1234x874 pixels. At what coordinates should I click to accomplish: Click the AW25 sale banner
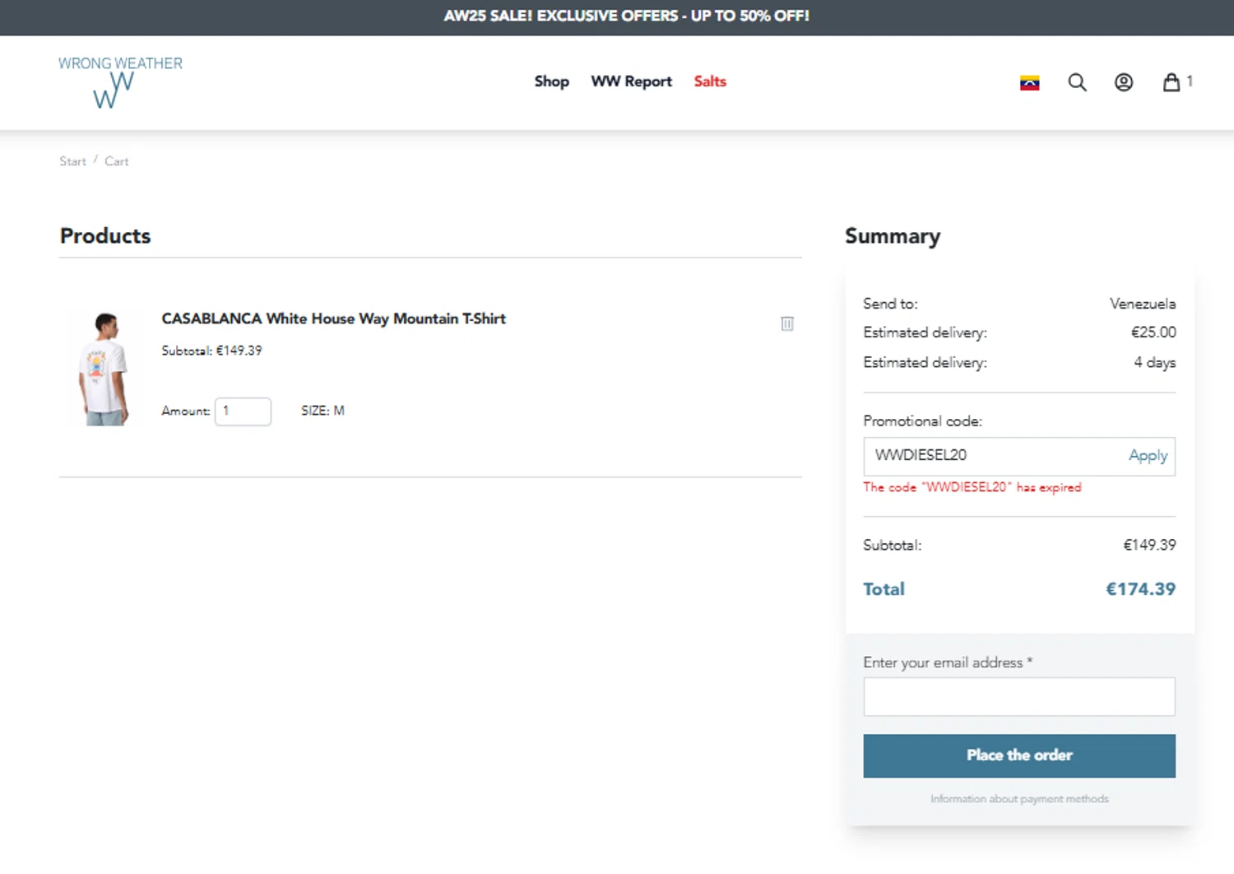(626, 16)
